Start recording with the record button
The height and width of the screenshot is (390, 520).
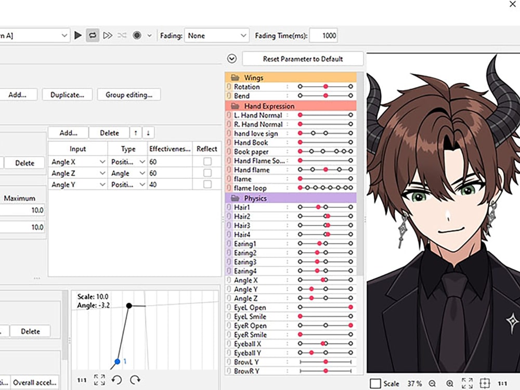[x=137, y=35]
